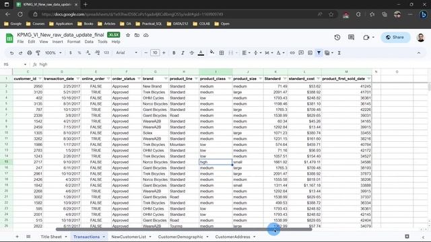Click the undo icon in the toolbar
Screen dimensions: 431x242
[x=11, y=52]
